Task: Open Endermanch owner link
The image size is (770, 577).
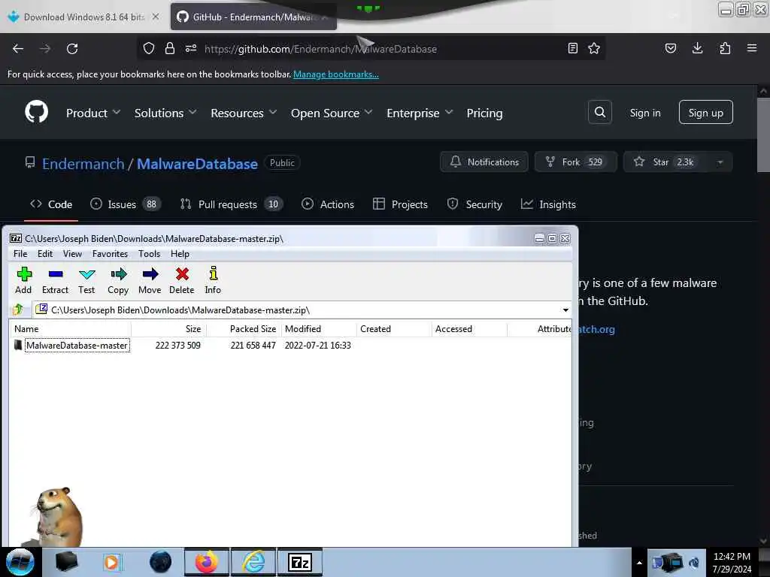Action: coord(83,164)
